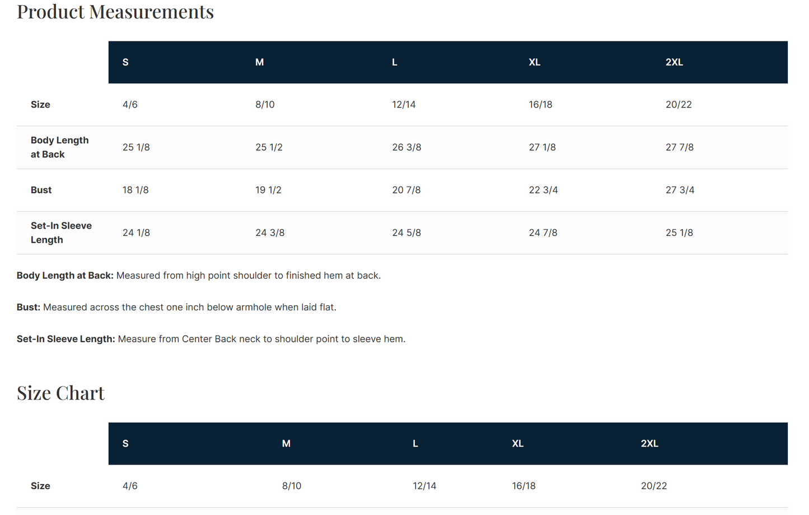
Task: Click the 19 1/2 bust measurement cell
Action: coord(268,190)
